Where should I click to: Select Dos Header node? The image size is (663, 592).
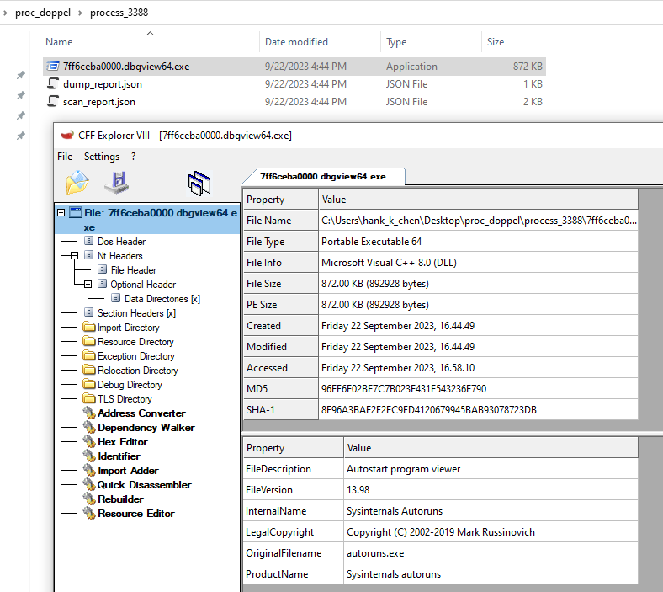[x=121, y=241]
